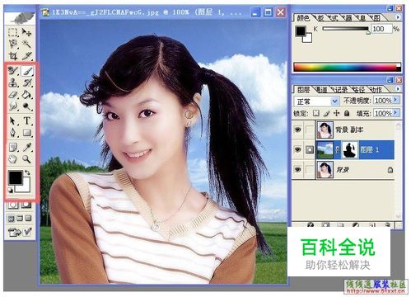Toggle lock transparent pixels checkbox
Viewport: 411px width, 297px height.
tap(316, 113)
